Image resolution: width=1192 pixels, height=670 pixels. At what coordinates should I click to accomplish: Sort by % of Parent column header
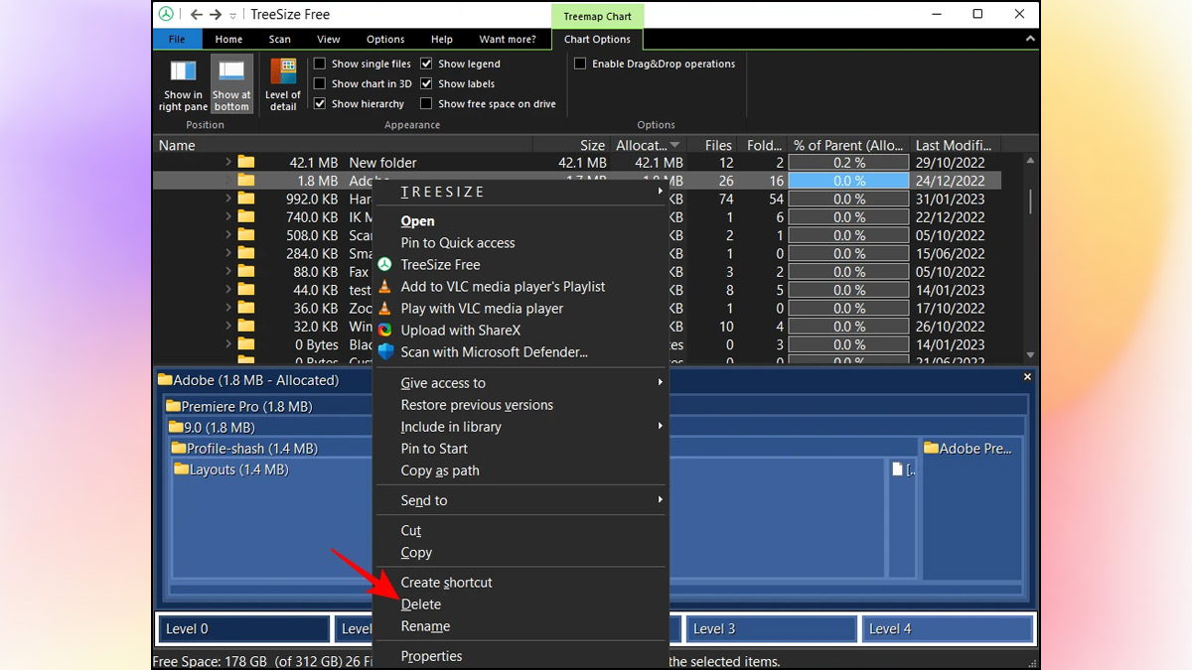pyautogui.click(x=847, y=145)
